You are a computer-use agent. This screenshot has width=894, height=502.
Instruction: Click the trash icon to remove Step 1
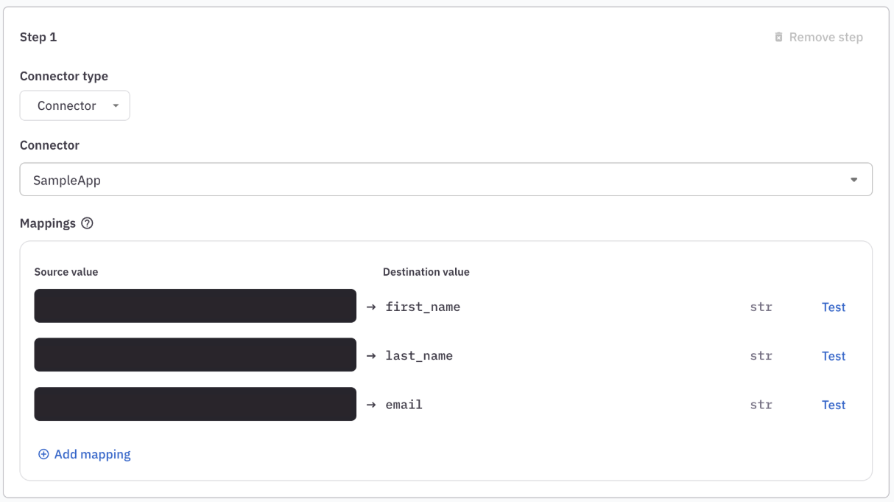[x=778, y=36]
